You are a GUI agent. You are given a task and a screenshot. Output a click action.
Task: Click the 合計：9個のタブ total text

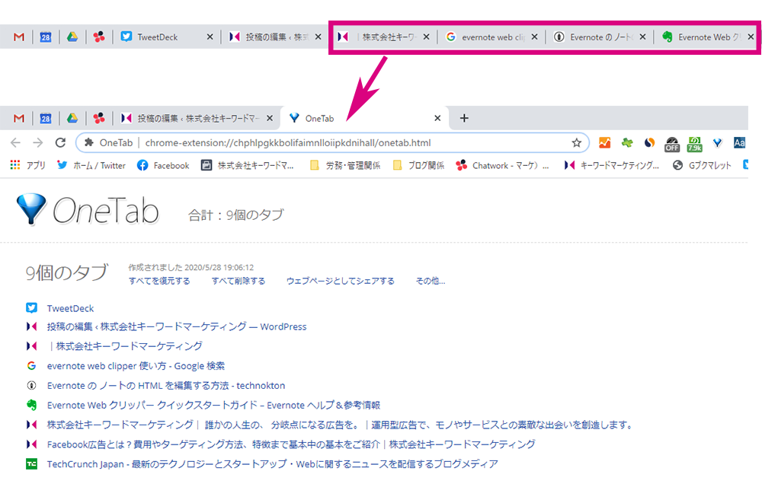pos(236,215)
